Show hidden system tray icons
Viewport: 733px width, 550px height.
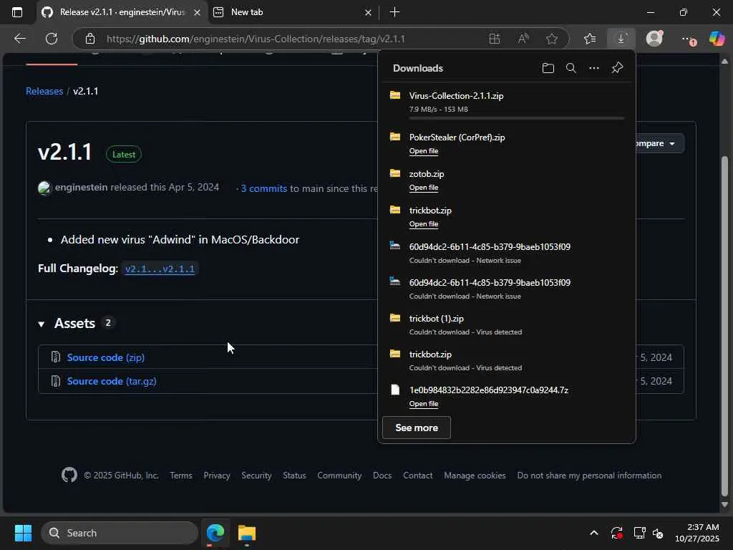click(x=593, y=533)
